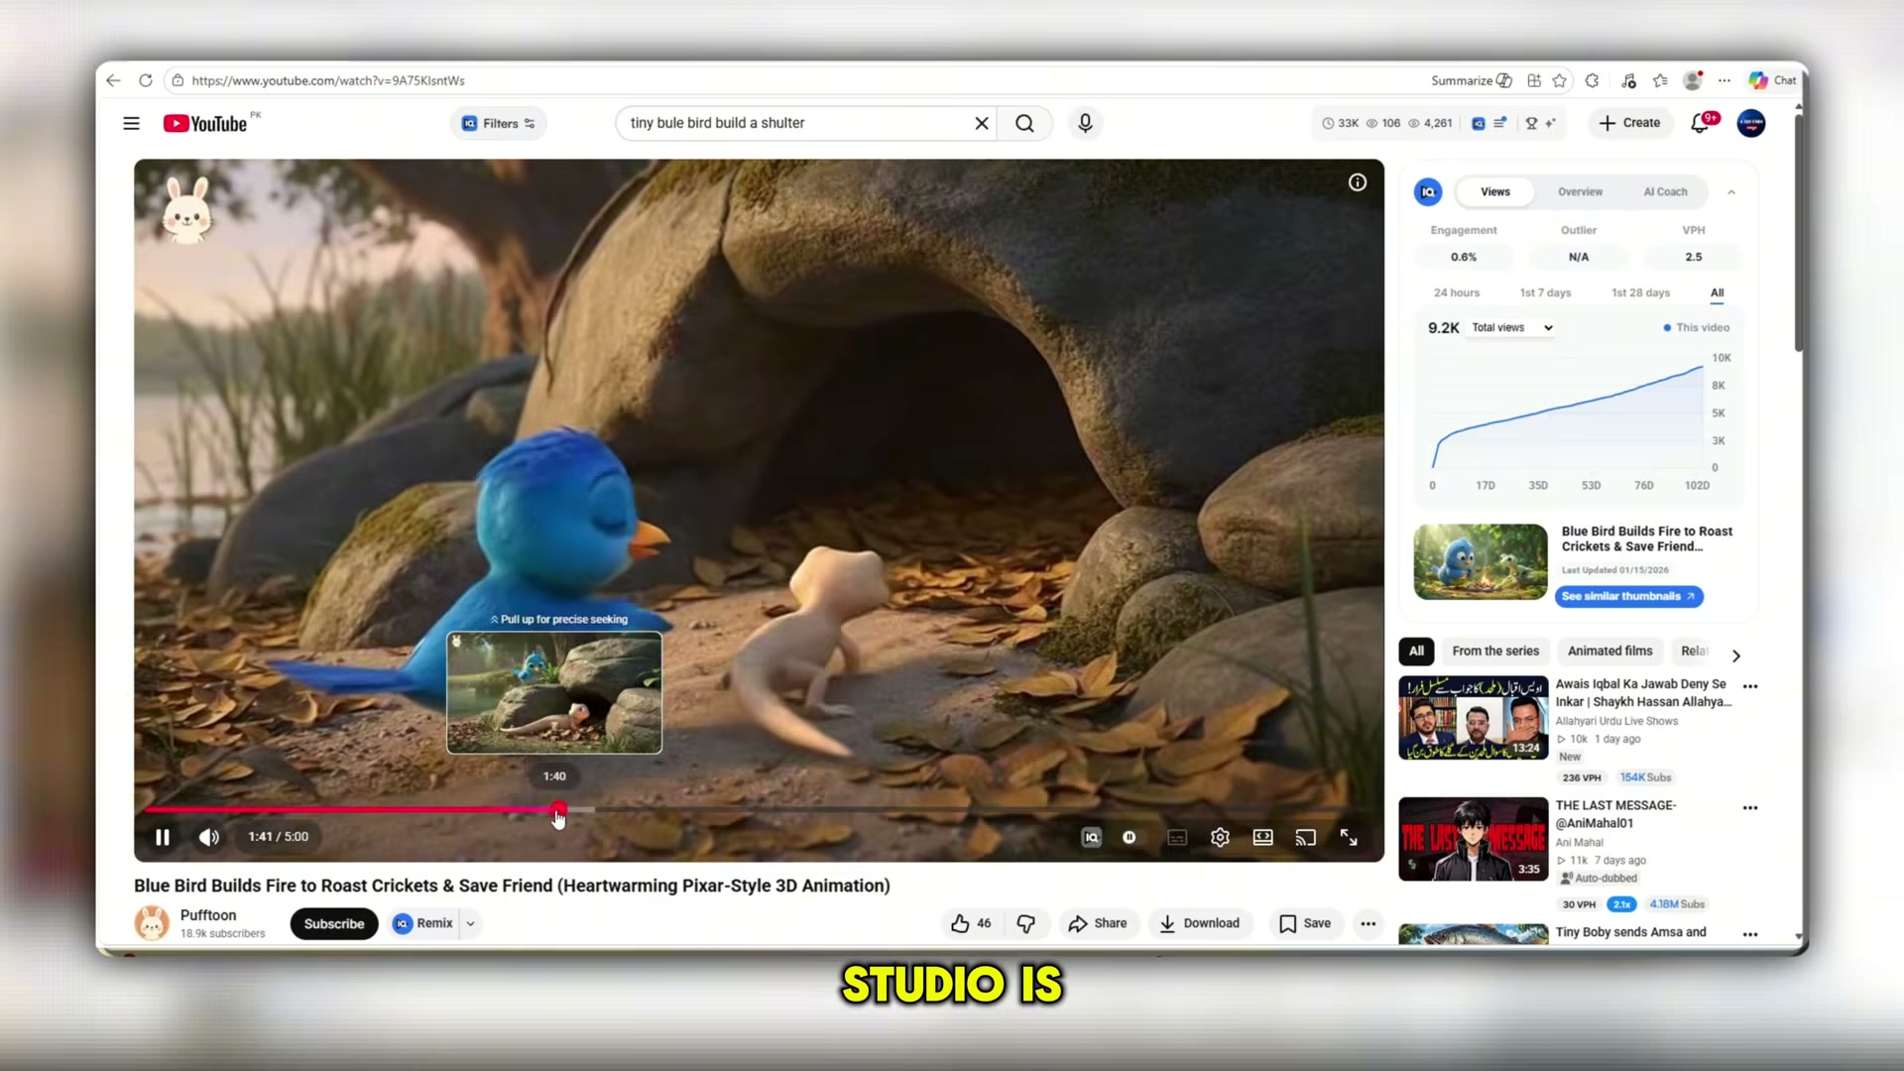
Task: Open notifications bell showing 9+
Action: 1701,123
